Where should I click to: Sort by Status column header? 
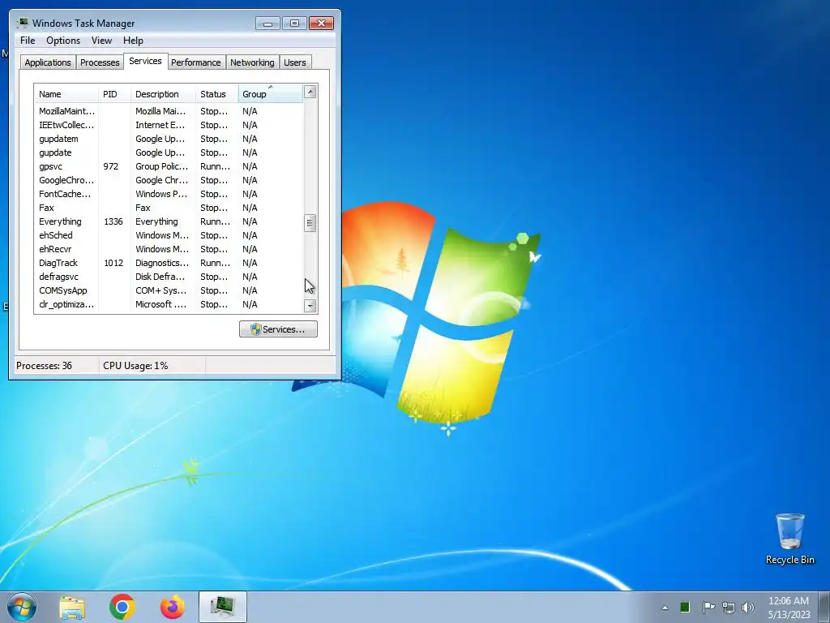(217, 94)
